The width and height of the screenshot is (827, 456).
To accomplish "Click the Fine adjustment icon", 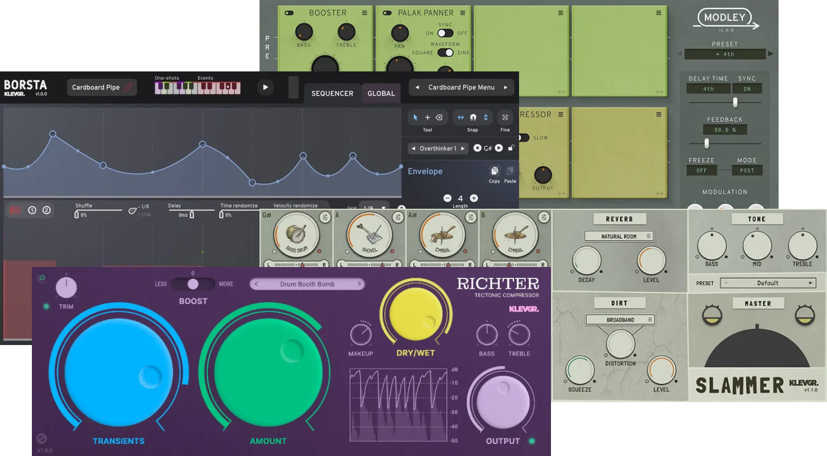I will coord(505,118).
